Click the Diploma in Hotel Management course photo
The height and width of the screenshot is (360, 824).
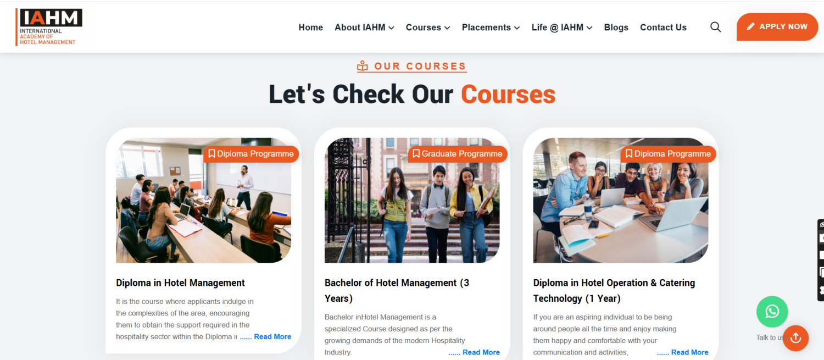[x=203, y=200]
